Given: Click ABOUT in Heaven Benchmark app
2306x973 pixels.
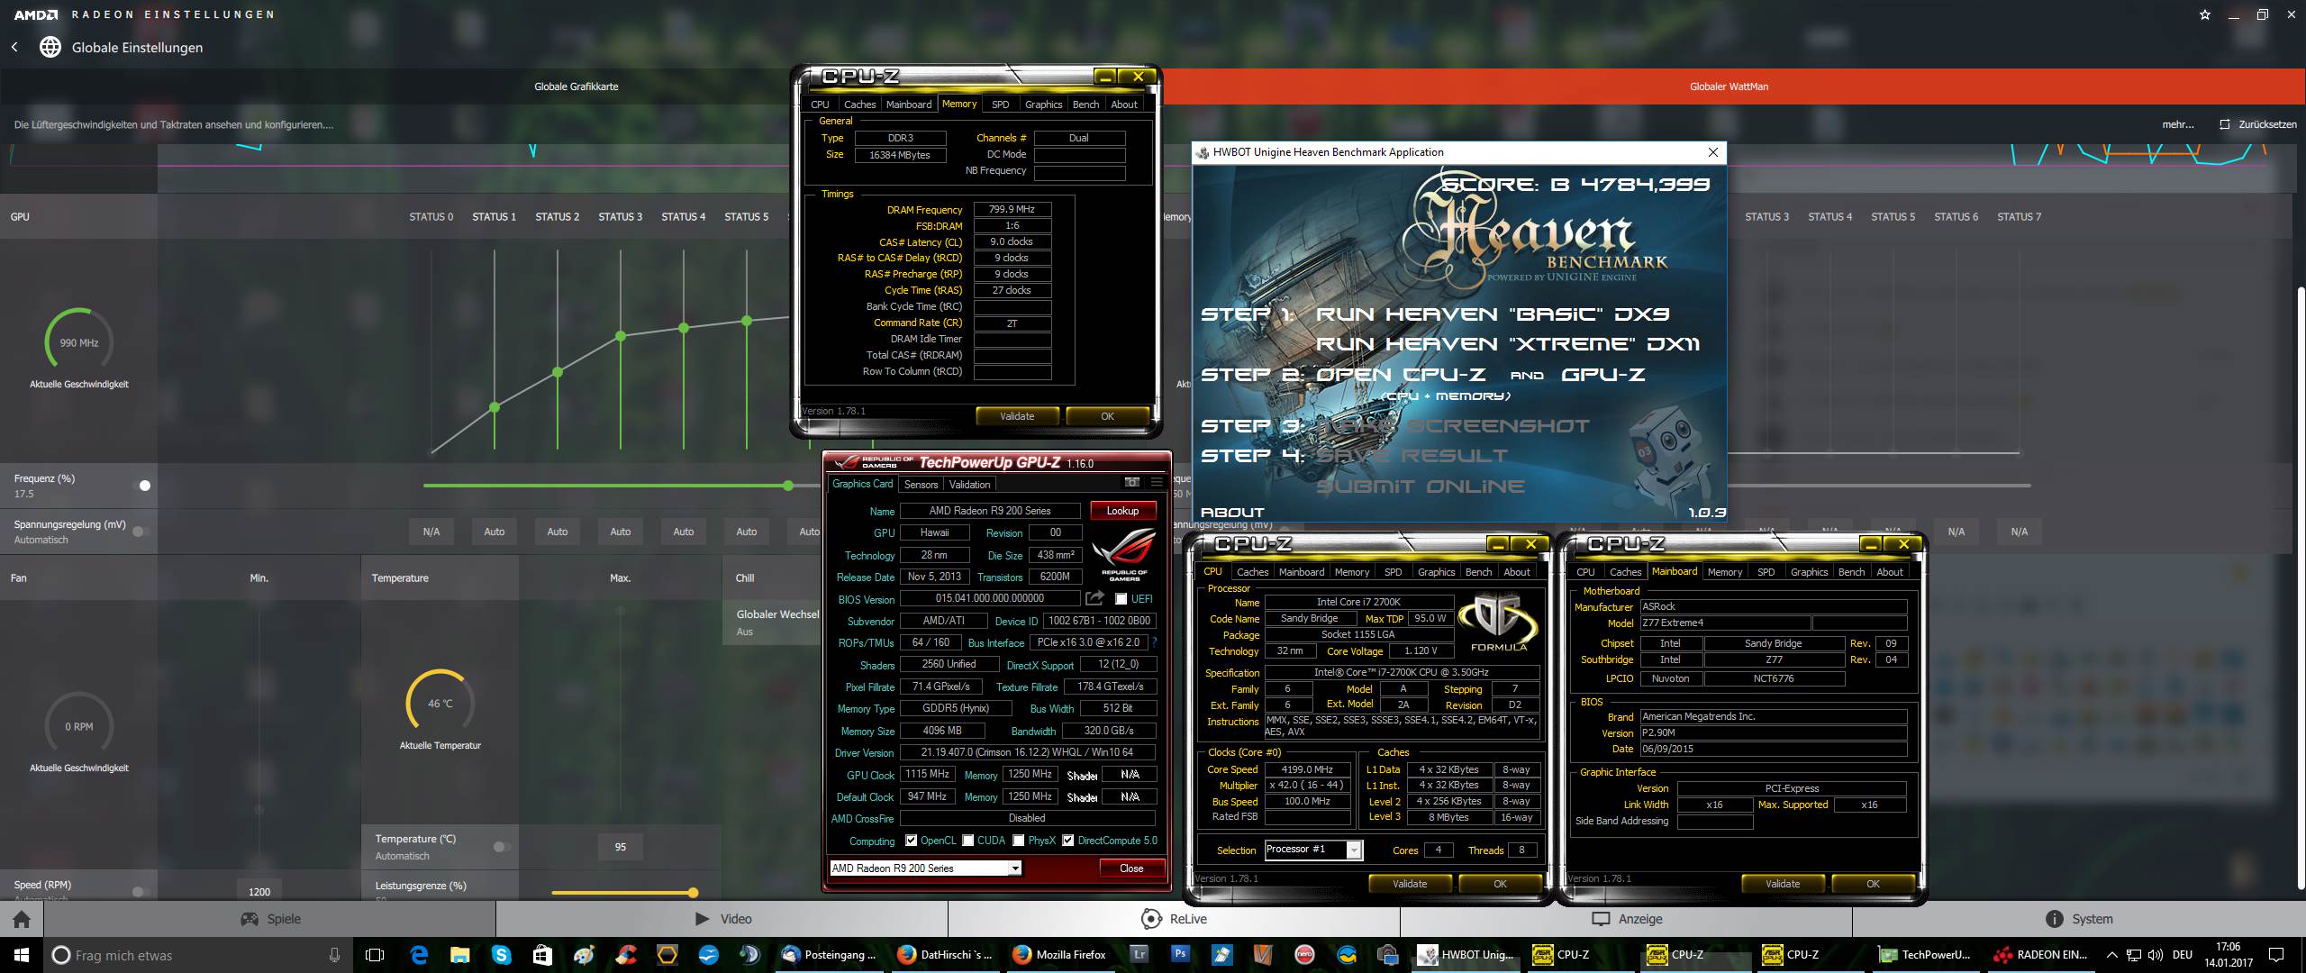Looking at the screenshot, I should click(1232, 513).
